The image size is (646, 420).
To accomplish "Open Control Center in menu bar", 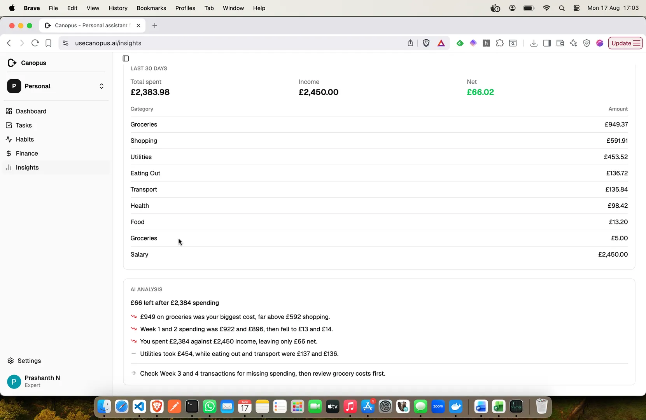I will (576, 8).
